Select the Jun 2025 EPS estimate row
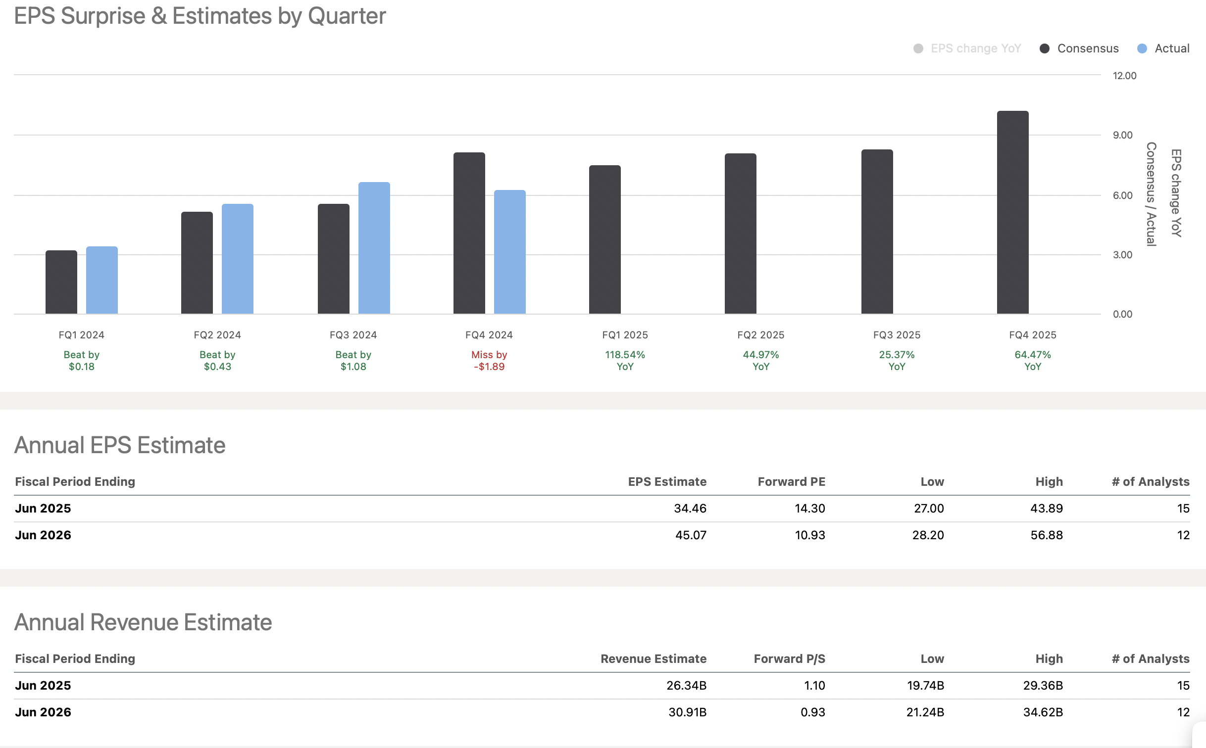The height and width of the screenshot is (748, 1206). (x=43, y=508)
